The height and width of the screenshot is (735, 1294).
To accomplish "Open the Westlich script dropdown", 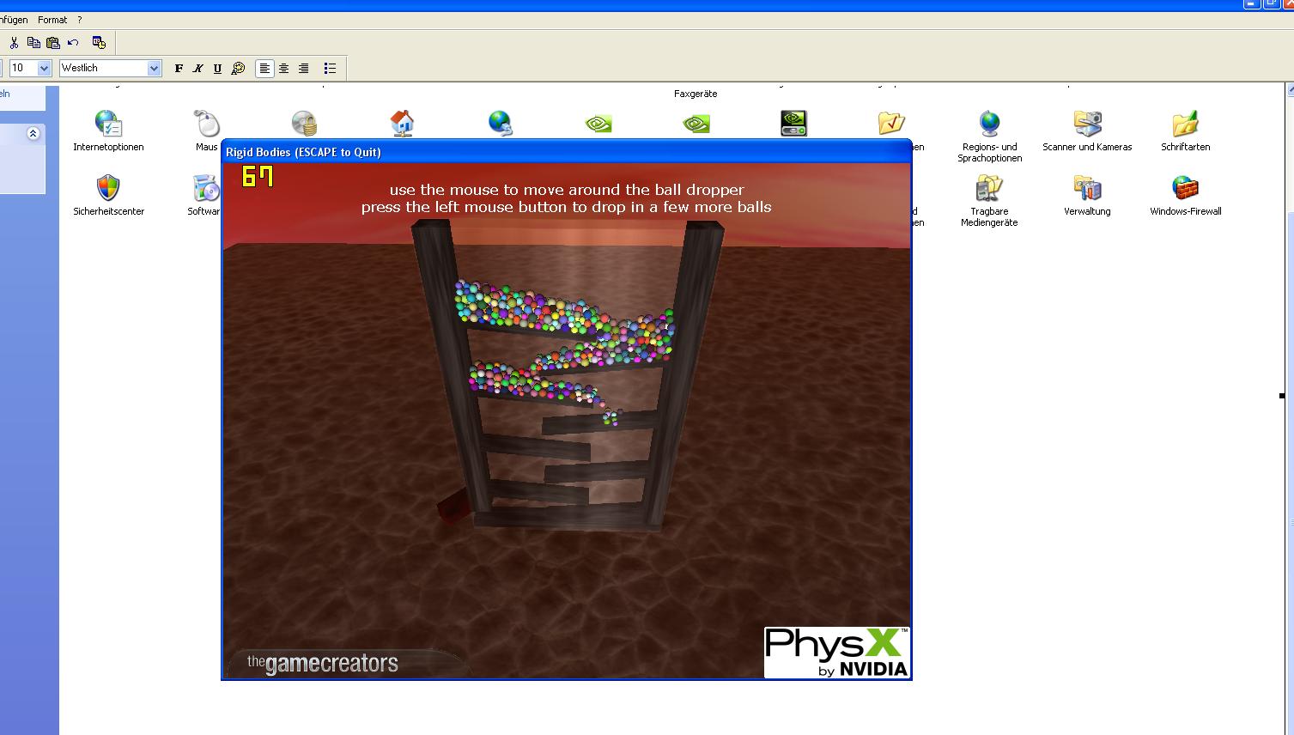I will [154, 68].
